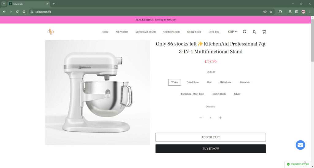Click the ADD TO CART button

point(211,137)
